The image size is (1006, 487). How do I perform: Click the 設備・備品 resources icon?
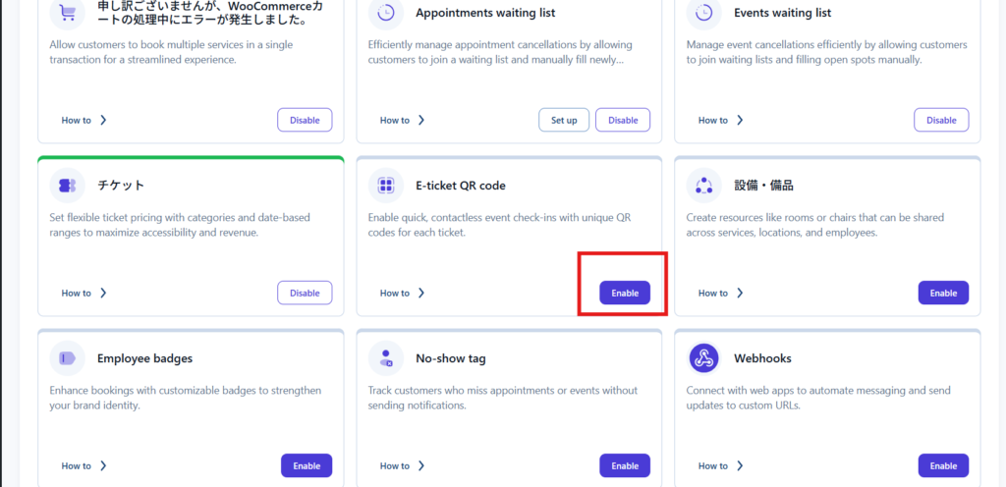pyautogui.click(x=704, y=185)
